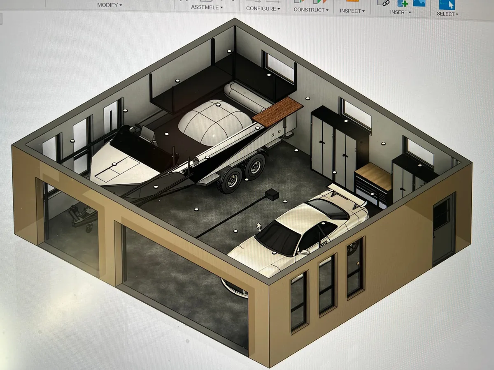Open the MODIFY dropdown menu
494x370 pixels.
110,5
